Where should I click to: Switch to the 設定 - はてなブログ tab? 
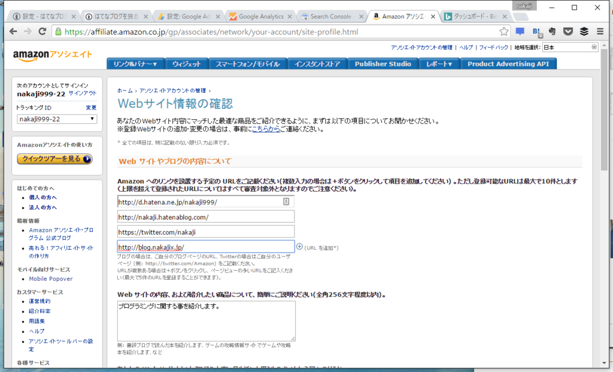point(43,16)
